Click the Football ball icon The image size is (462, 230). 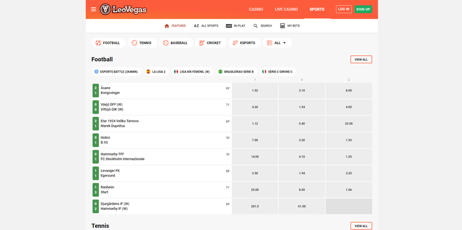(98, 43)
